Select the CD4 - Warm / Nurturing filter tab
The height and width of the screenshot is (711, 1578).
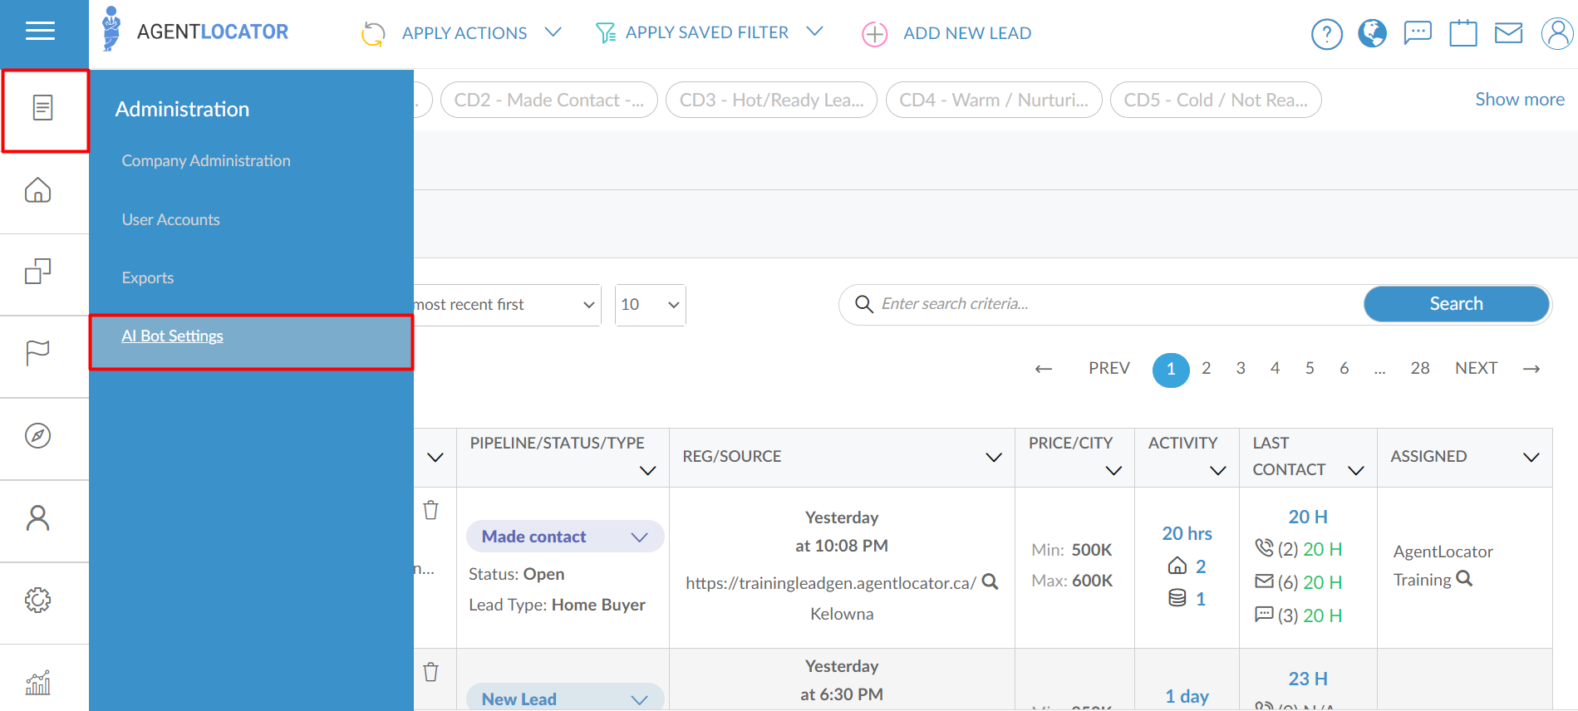994,100
